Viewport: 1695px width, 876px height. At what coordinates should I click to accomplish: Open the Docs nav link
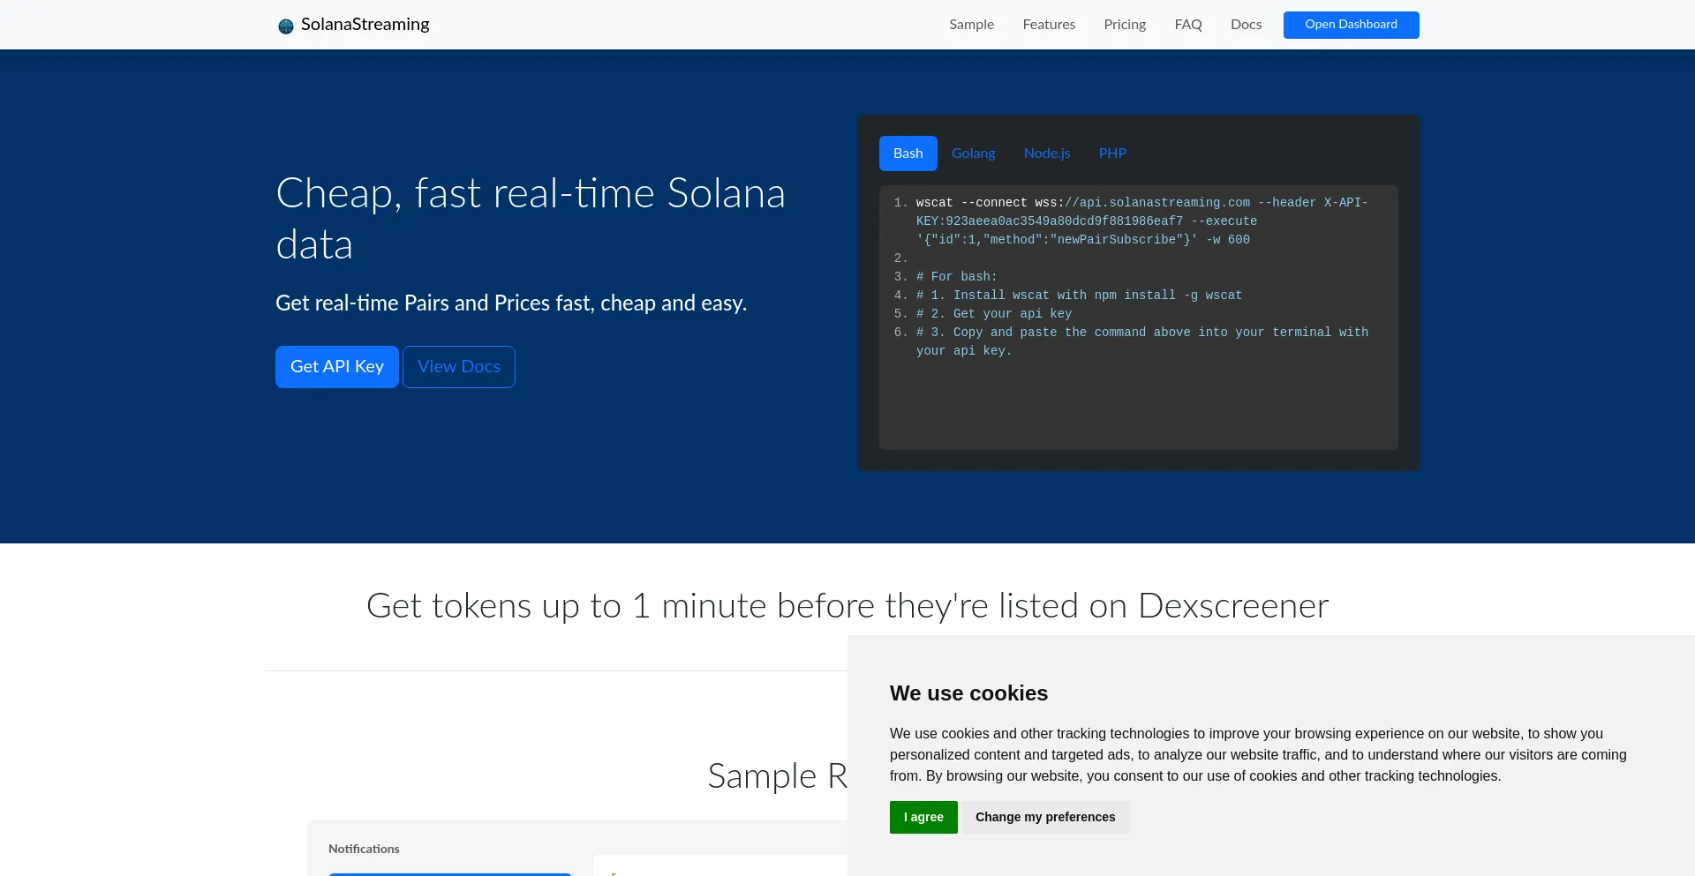(x=1246, y=25)
